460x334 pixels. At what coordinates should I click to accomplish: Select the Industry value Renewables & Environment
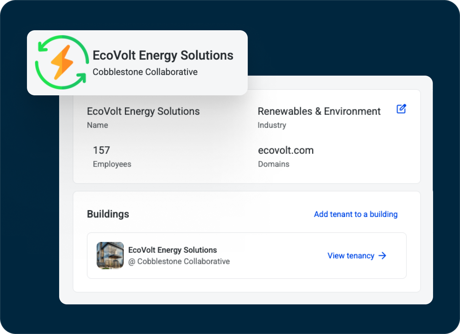[319, 111]
